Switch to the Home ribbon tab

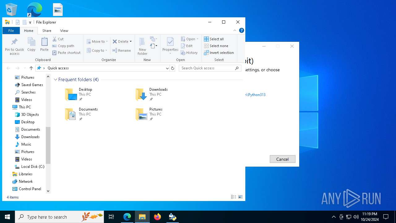point(29,31)
